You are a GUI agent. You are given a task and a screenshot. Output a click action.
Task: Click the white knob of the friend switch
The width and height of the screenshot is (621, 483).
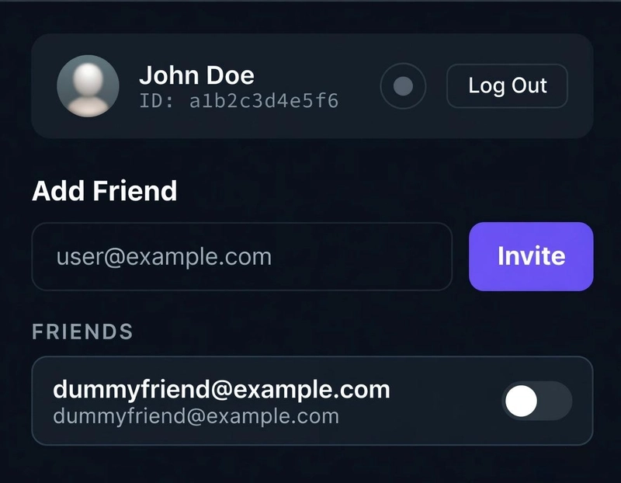click(521, 401)
